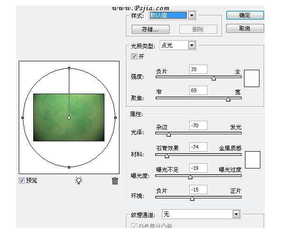Image resolution: width=281 pixels, height=234 pixels.
Task: Expand the 纹理通道 texture channel dropdown
Action: click(236, 214)
